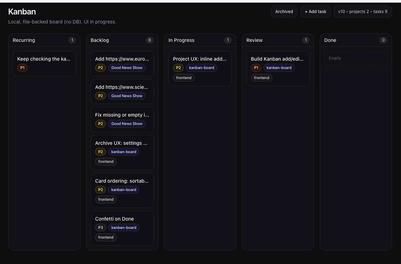Click Good News Show tag on 'Fix missing' card

coord(126,124)
